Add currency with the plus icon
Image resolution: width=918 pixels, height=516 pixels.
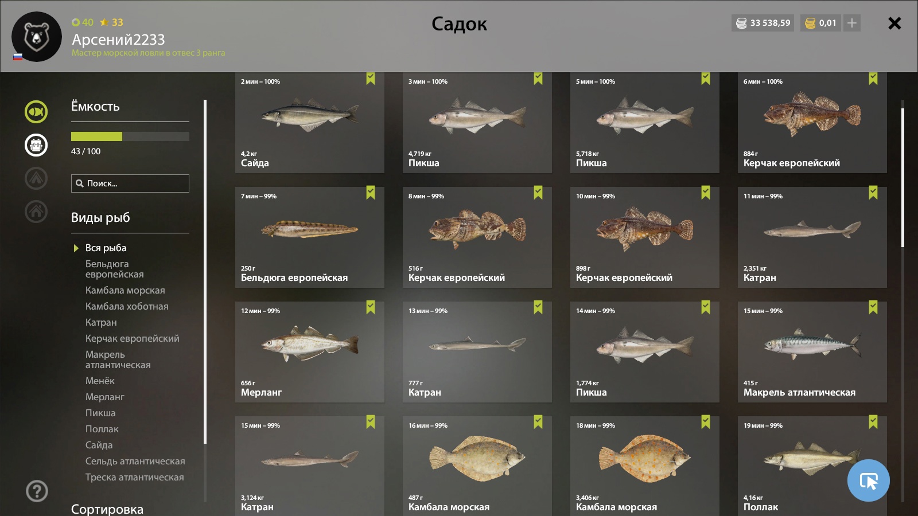[x=852, y=23]
